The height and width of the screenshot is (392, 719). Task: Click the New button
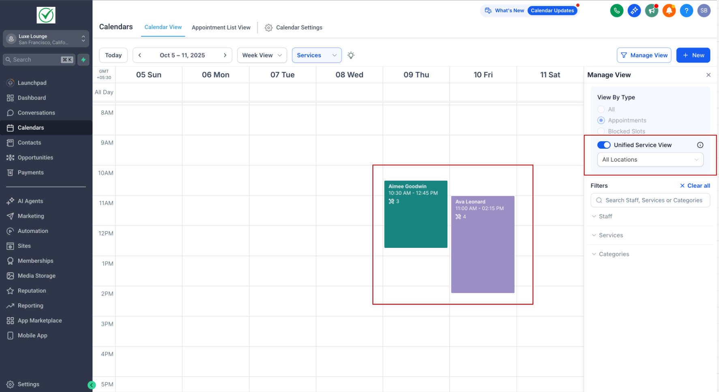point(693,55)
